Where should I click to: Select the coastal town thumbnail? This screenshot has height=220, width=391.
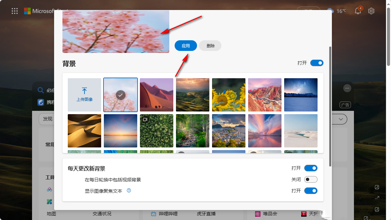(229, 131)
